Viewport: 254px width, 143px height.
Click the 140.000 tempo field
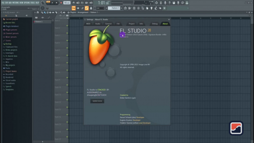click(67, 3)
